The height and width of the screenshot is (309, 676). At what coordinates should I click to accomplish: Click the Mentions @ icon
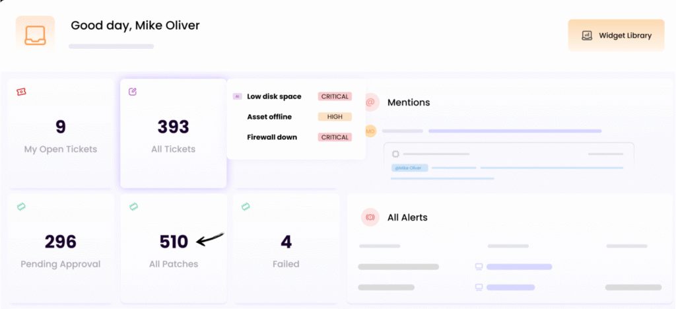coord(370,102)
